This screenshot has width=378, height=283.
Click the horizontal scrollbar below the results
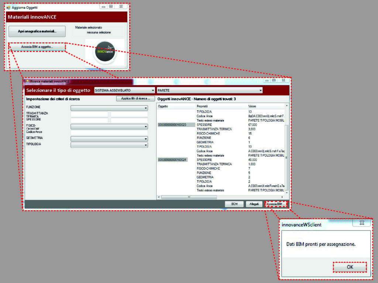(189, 197)
